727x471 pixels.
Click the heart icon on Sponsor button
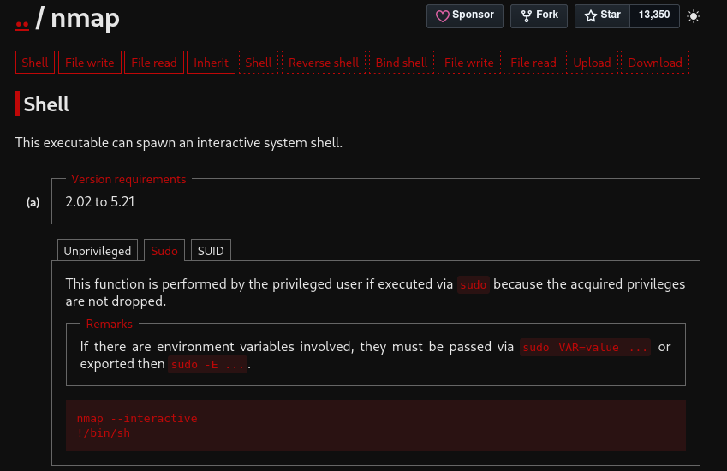(x=443, y=16)
